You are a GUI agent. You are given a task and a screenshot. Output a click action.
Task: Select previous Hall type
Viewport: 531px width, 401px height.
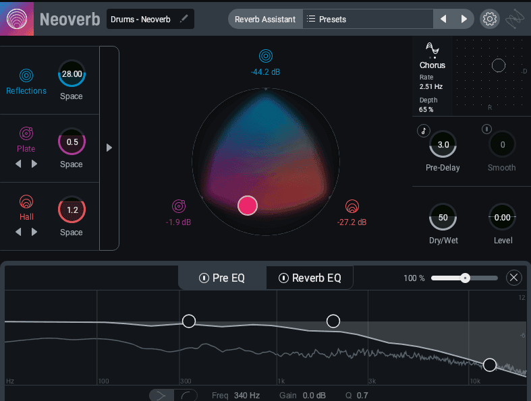[18, 232]
